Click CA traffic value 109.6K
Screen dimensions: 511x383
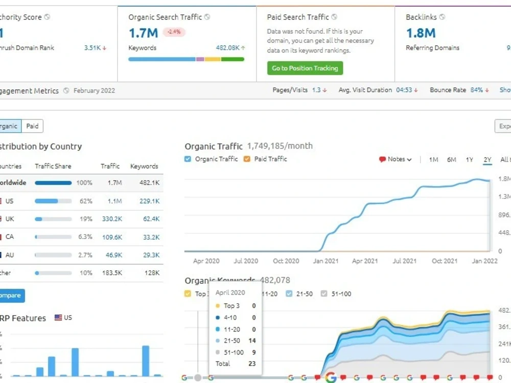[112, 237]
